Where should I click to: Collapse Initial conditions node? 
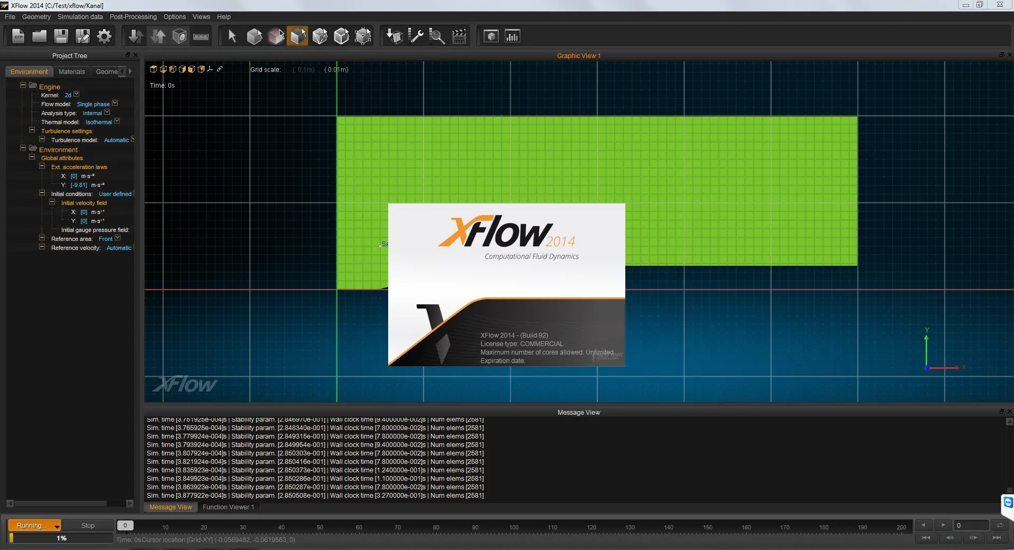(x=42, y=193)
